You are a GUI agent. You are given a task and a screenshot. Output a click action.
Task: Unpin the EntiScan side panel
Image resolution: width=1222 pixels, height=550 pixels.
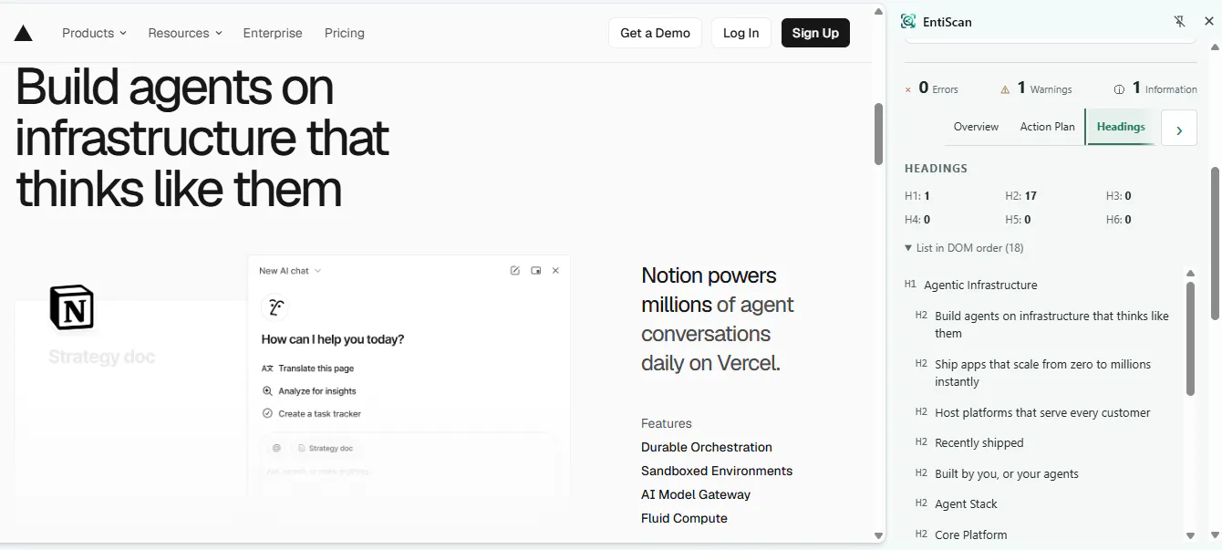click(x=1180, y=22)
